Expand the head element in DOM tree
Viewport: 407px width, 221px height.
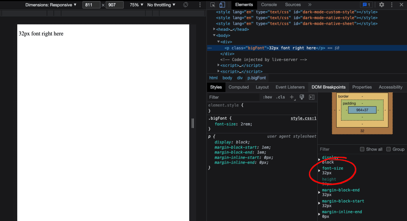click(x=214, y=29)
